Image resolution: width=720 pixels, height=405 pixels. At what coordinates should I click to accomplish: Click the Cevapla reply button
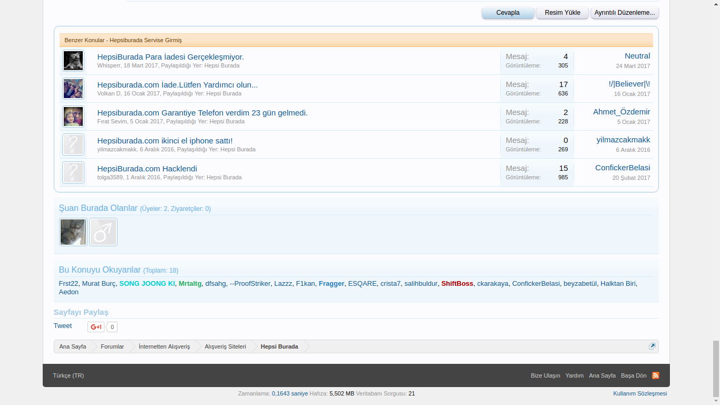(508, 13)
